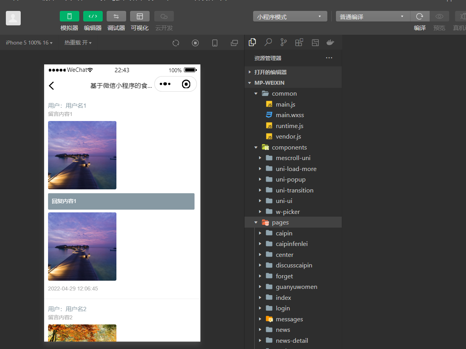
Task: Expand the guanyuwomen folder
Action: 293,287
